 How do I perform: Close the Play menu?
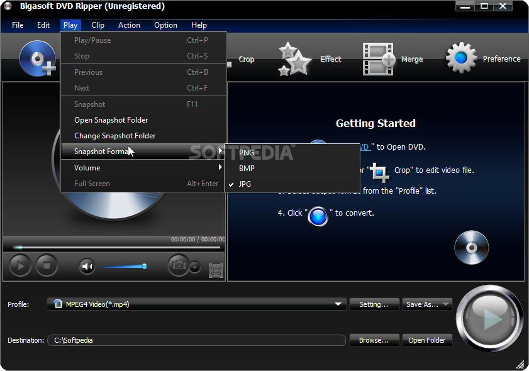tap(70, 25)
